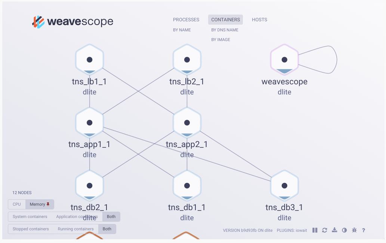Image resolution: width=386 pixels, height=243 pixels.
Task: Select the tns_lb1_1 container node
Action: pyautogui.click(x=89, y=60)
